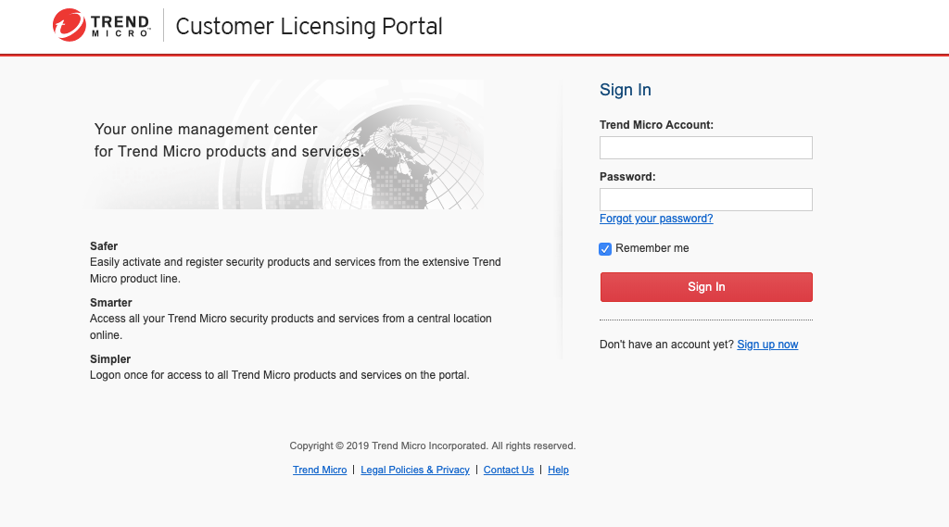Open the Contact Us footer link
The image size is (949, 527).
(x=509, y=470)
